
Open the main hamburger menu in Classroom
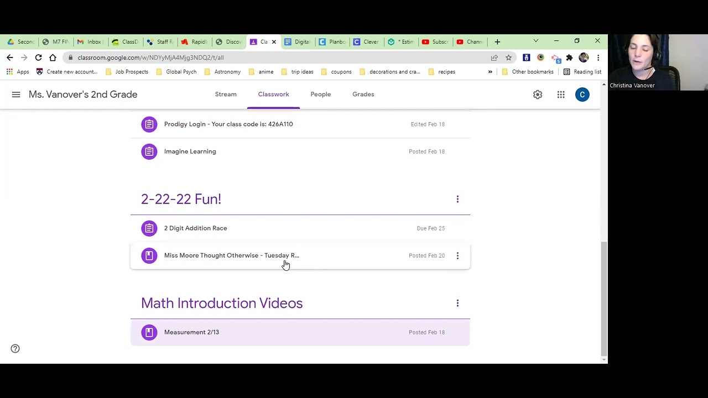click(16, 95)
